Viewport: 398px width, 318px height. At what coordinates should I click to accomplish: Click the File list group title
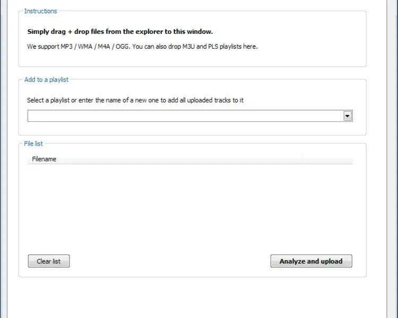click(33, 144)
